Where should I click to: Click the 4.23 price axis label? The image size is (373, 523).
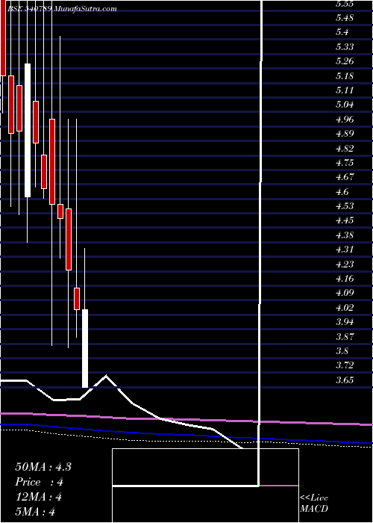pos(345,264)
